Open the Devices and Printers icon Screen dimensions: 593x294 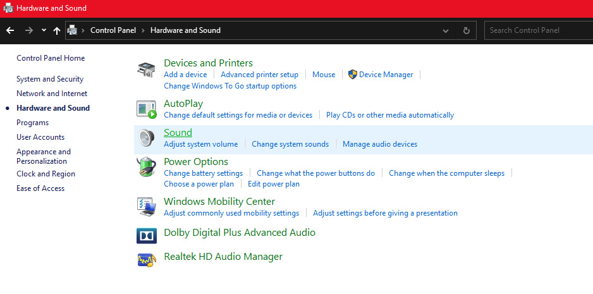146,69
